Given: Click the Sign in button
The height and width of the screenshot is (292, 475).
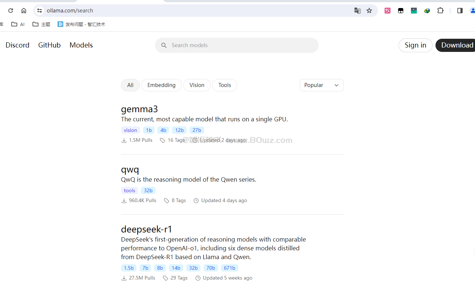Looking at the screenshot, I should (x=415, y=45).
